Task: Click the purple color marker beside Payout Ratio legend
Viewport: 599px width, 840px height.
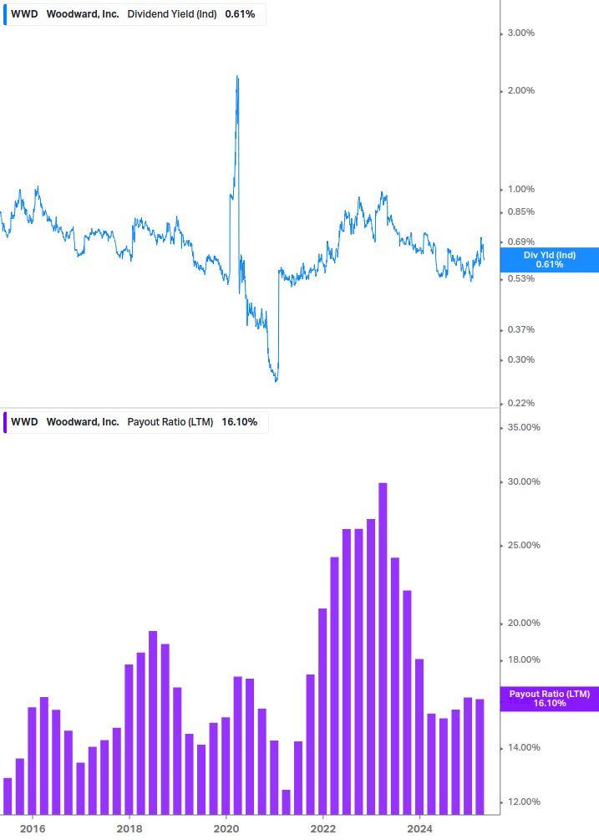Action: (x=5, y=422)
